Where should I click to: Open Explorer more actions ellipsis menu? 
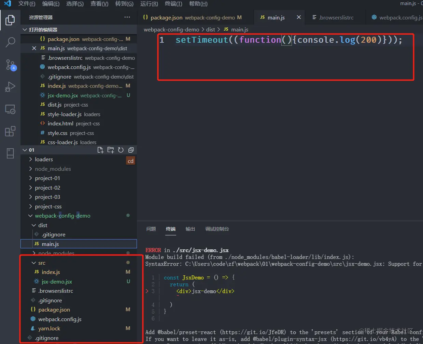pos(127,17)
